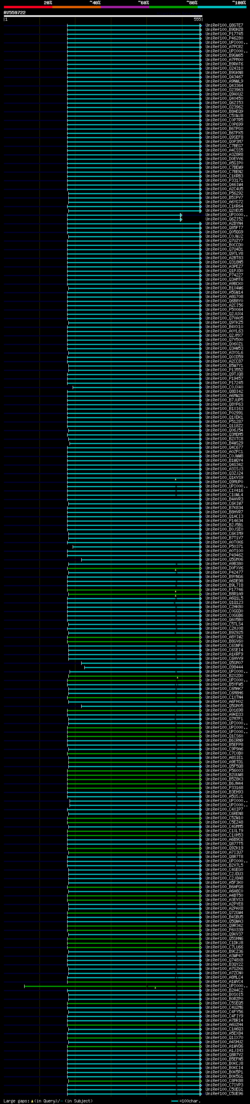250x1104 pixels.
Task: Click the white query sequence ruler bar
Action: click(103, 16)
